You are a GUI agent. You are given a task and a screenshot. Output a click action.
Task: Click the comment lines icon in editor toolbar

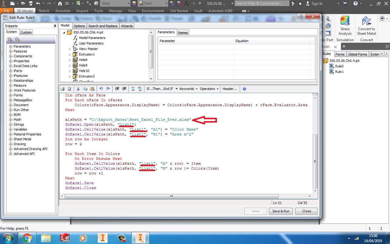click(x=133, y=89)
